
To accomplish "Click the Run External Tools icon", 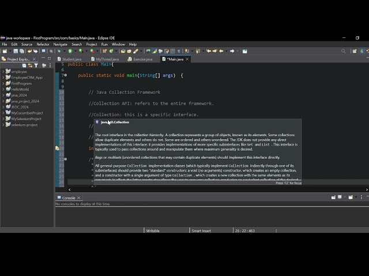I will pos(92,51).
